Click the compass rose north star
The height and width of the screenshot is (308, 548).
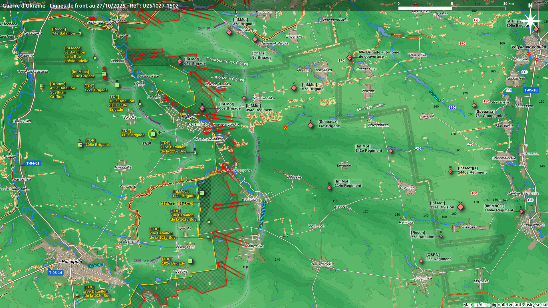(x=531, y=21)
